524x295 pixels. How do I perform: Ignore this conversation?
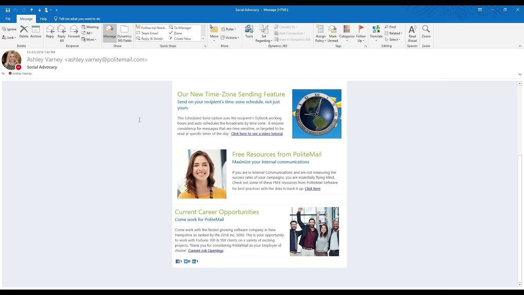(x=9, y=29)
